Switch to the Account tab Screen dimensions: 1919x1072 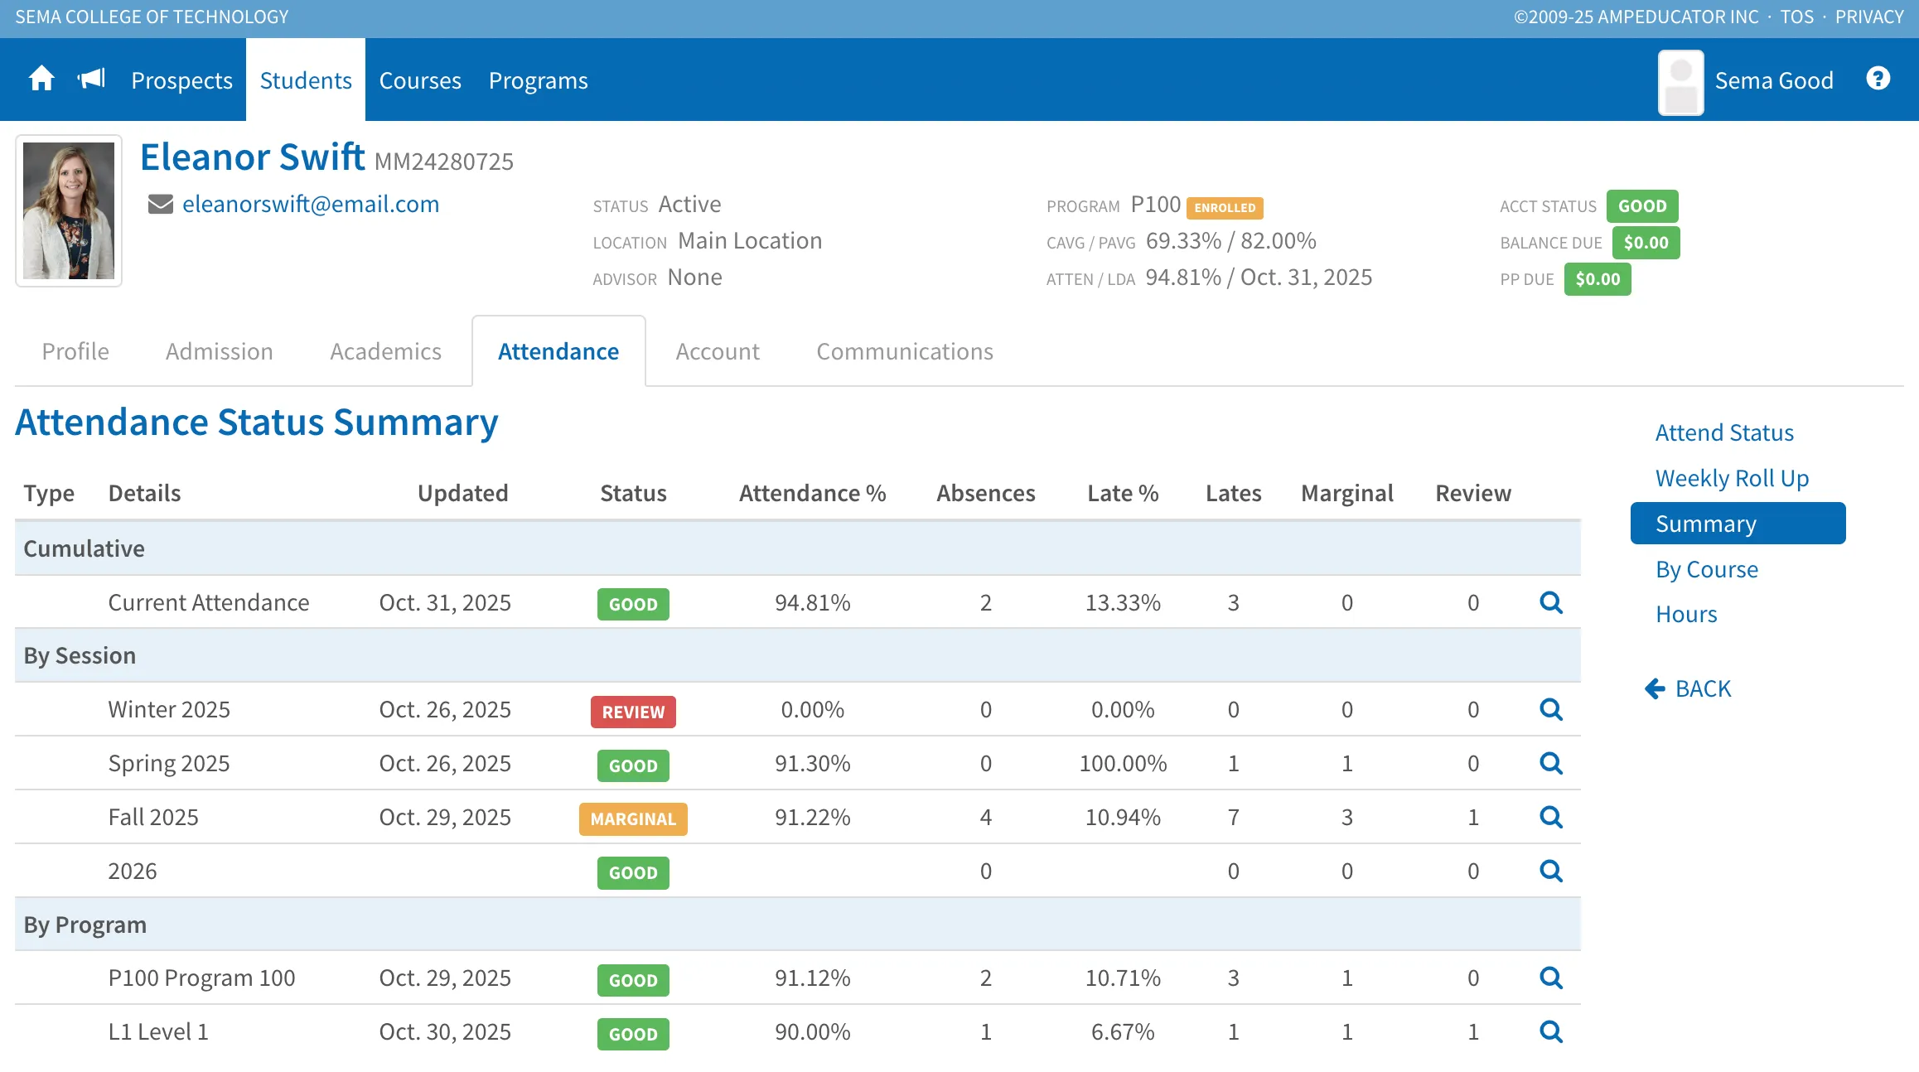click(x=718, y=351)
